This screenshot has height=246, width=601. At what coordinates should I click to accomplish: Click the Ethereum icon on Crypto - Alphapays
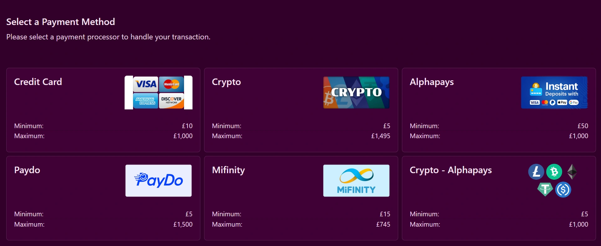[x=572, y=172]
